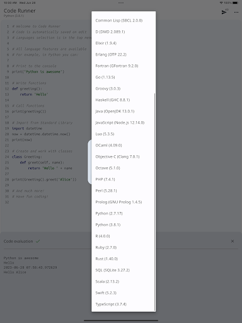This screenshot has height=323, width=242.
Task: Click the green evaluation success checkmark
Action: (x=38, y=241)
